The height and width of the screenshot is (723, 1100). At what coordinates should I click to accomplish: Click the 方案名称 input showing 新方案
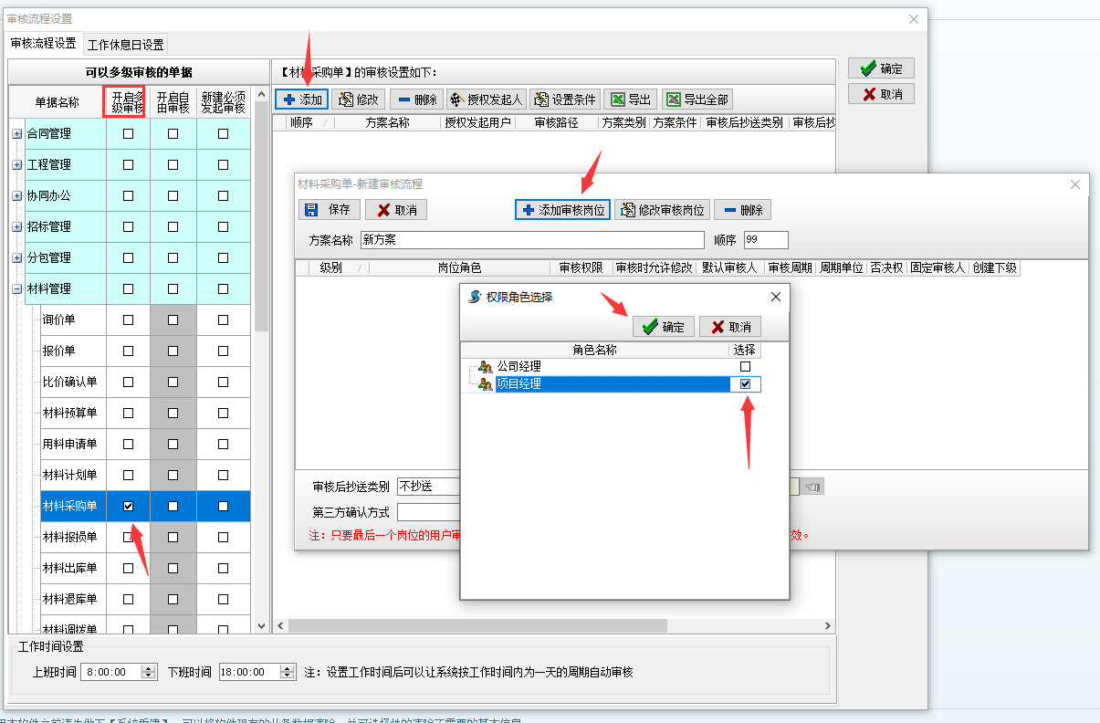529,241
